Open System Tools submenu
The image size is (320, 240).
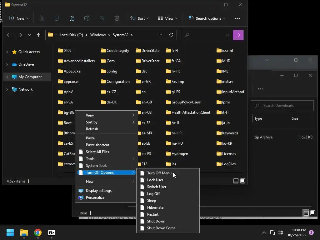106,166
